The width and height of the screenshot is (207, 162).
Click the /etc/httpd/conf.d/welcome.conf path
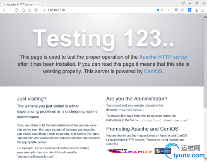[161, 120]
